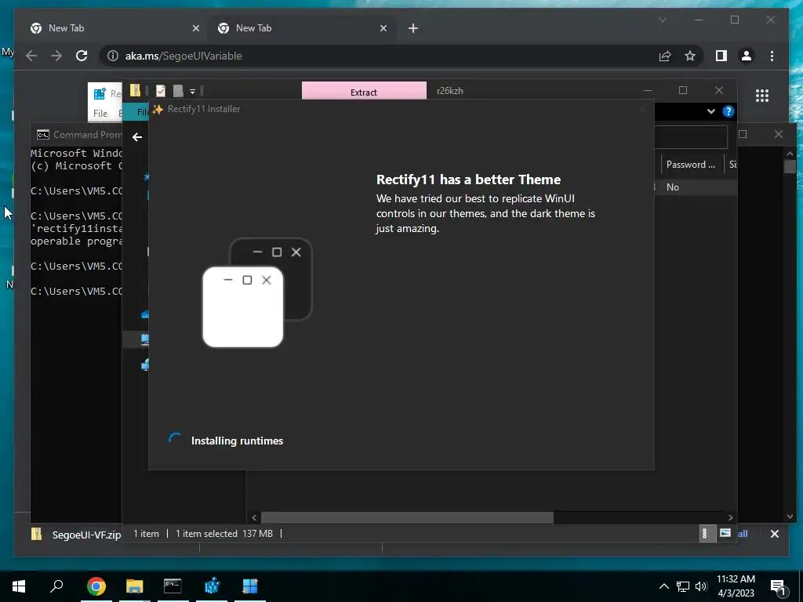Image resolution: width=803 pixels, height=602 pixels.
Task: Expand the File Explorer ribbon chevron
Action: pos(710,111)
